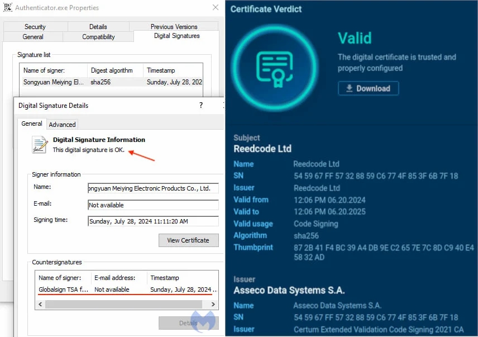Click the Reedcode Ltd subject heading

coord(262,149)
